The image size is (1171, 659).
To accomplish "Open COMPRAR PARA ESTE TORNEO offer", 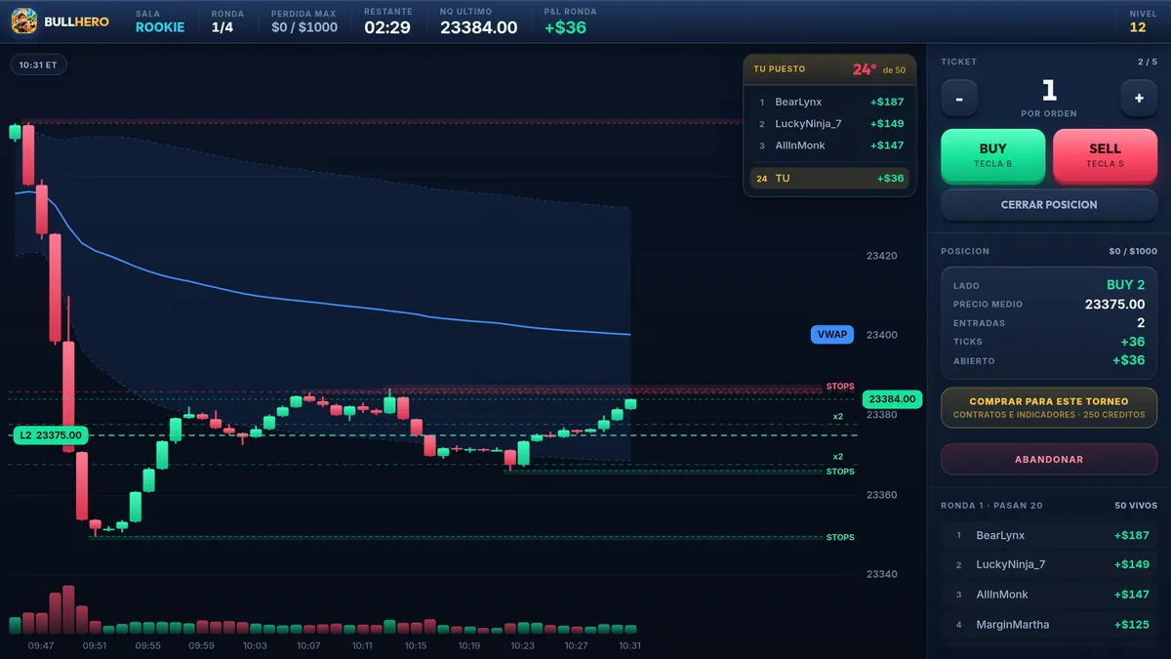I will coord(1049,407).
